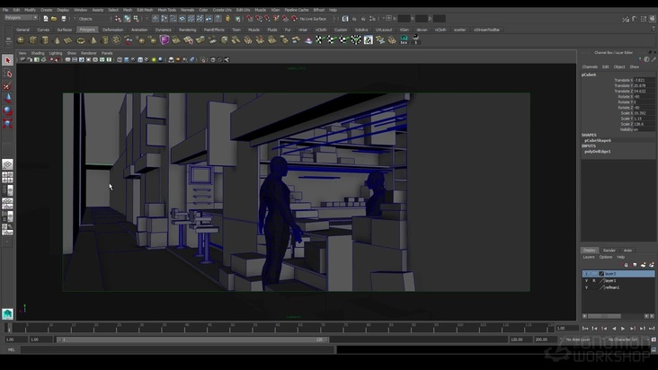658x370 pixels.
Task: Open the Layers menu in layer editor
Action: point(589,257)
